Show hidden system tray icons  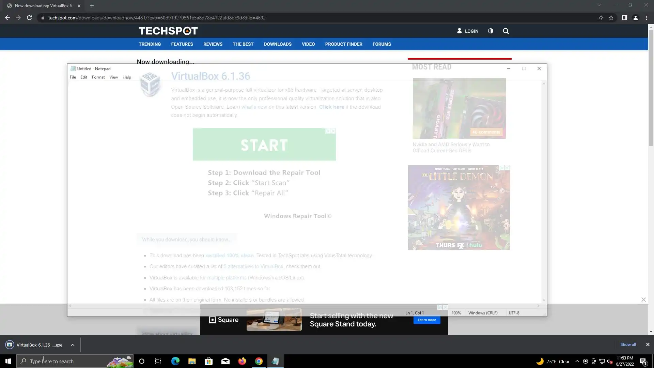(x=577, y=361)
